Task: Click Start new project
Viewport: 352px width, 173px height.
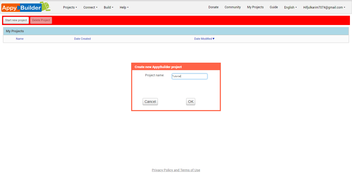Action: [x=16, y=20]
